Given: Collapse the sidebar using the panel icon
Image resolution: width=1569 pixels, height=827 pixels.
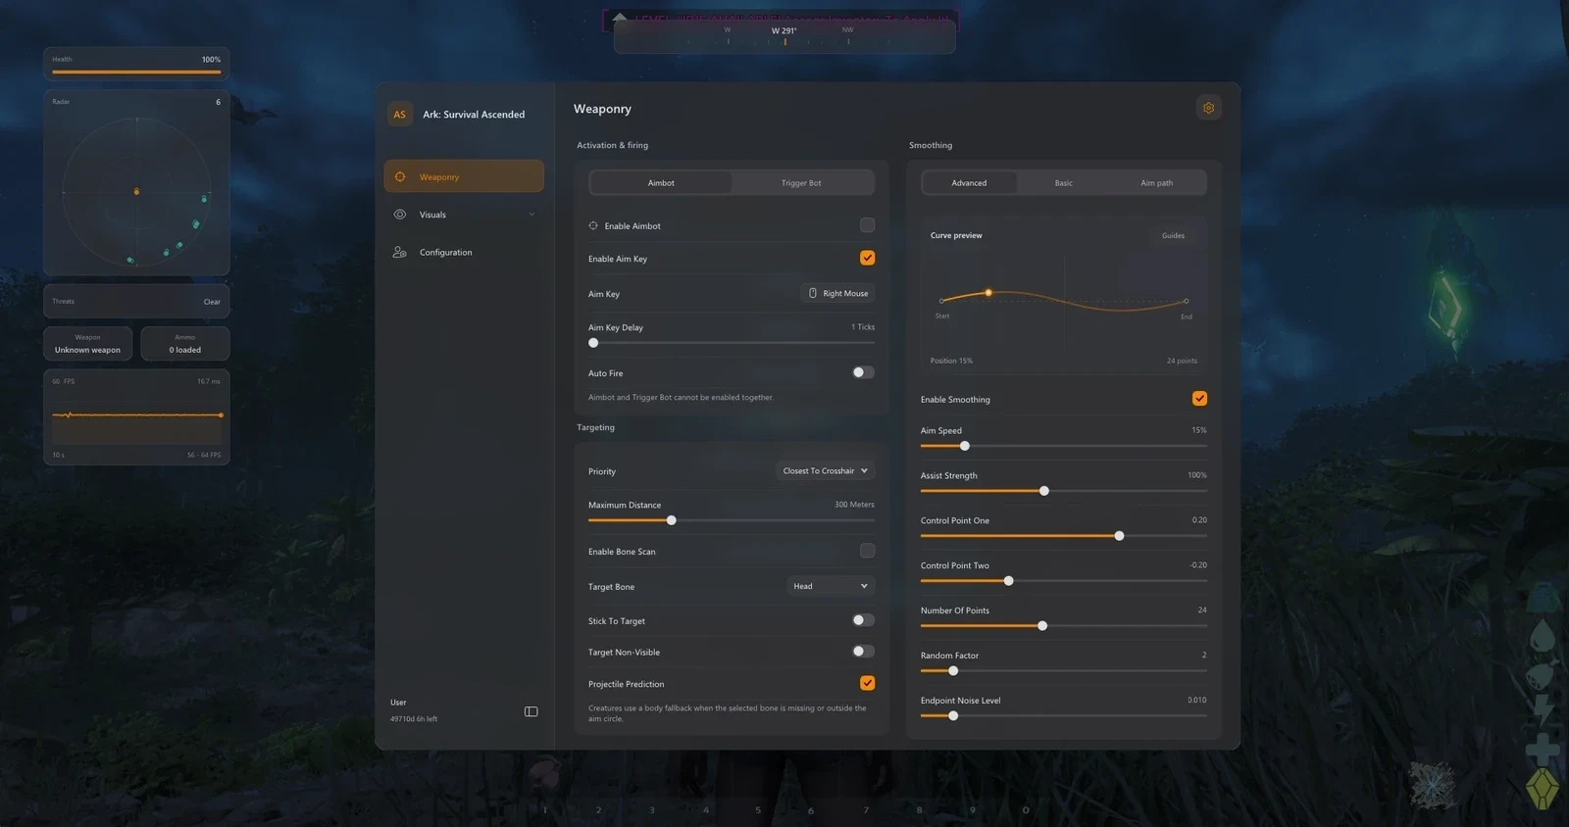Looking at the screenshot, I should [531, 711].
